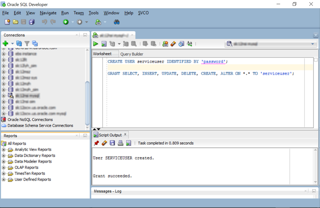The height and width of the screenshot is (208, 320).
Task: Open Explain Plan dropdown arrow
Action: click(119, 44)
